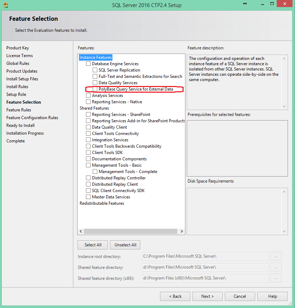Click the Product Updates step
Image resolution: width=295 pixels, height=308 pixels.
click(x=22, y=71)
